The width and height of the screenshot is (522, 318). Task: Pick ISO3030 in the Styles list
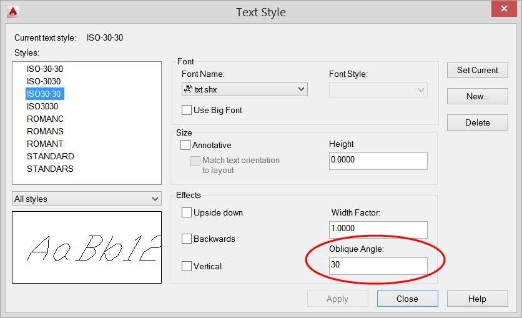tap(42, 106)
